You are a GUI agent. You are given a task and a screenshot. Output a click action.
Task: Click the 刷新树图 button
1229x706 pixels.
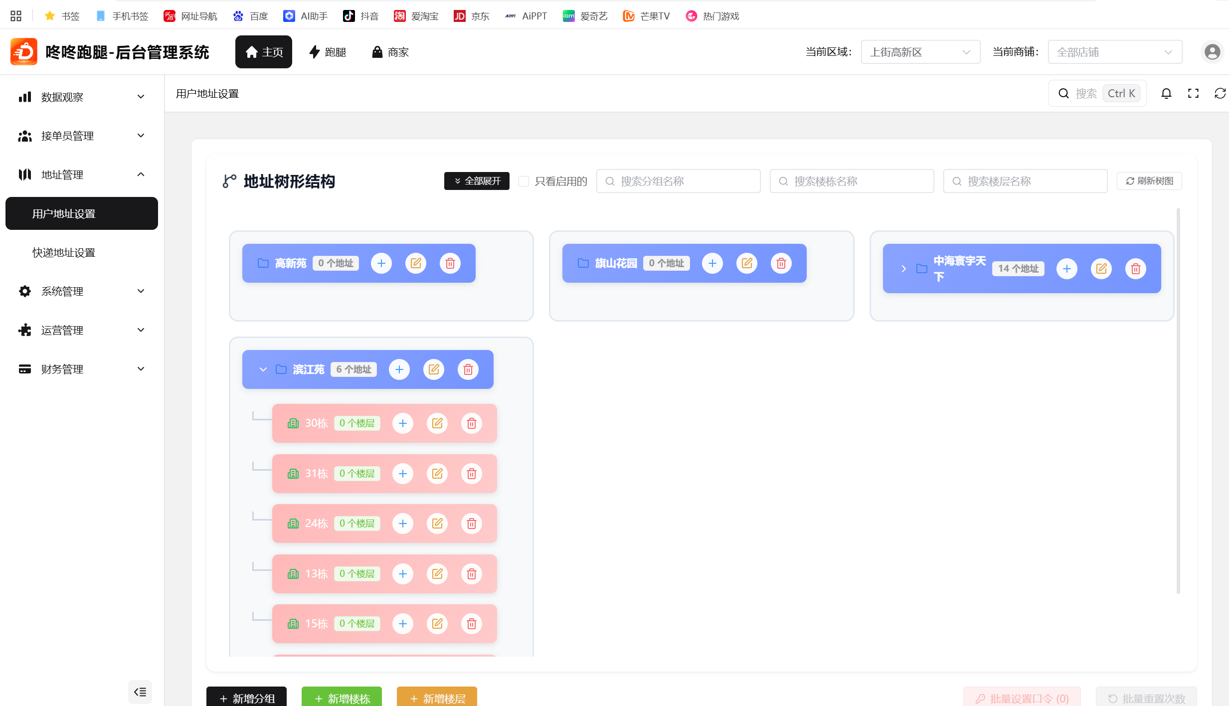pos(1149,181)
